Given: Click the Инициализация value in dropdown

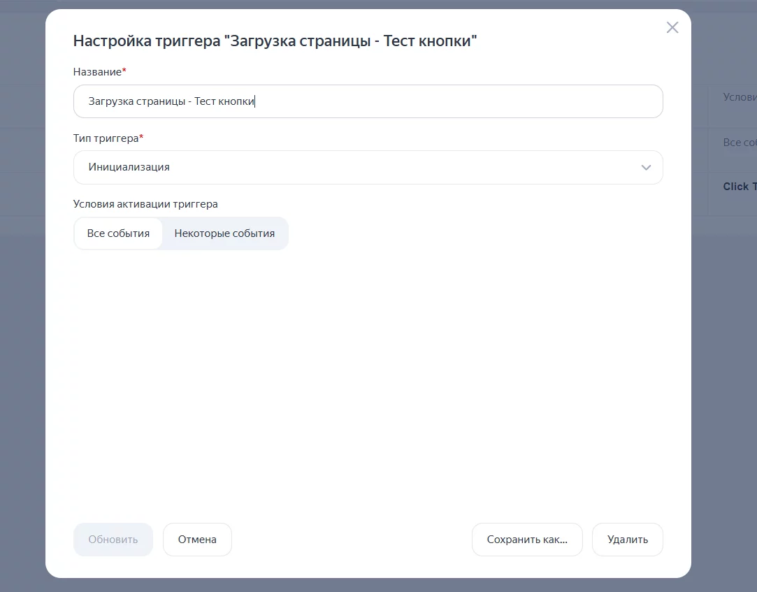Looking at the screenshot, I should 129,168.
